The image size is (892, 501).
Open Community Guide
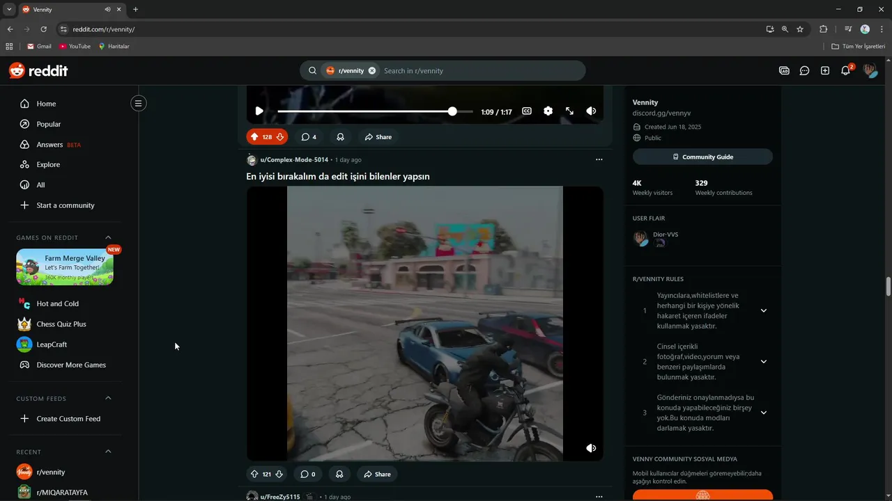702,157
